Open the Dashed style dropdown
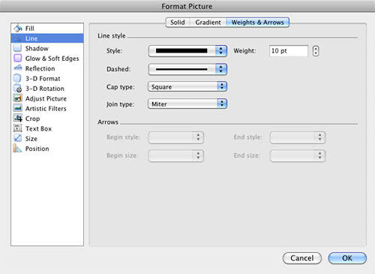The height and width of the screenshot is (274, 375). [x=187, y=69]
